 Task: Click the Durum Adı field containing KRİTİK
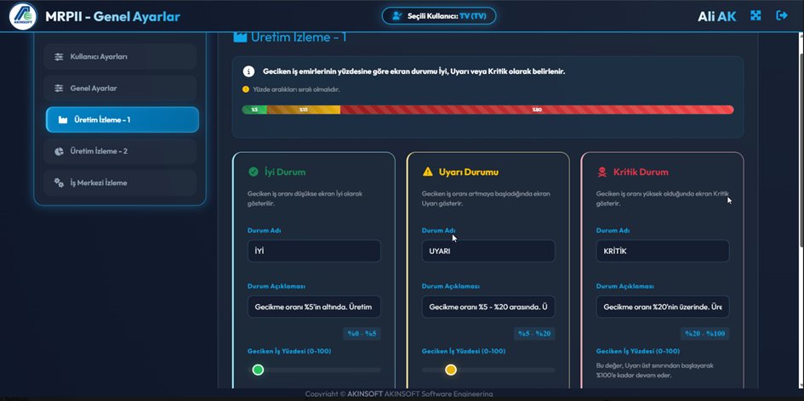coord(662,251)
